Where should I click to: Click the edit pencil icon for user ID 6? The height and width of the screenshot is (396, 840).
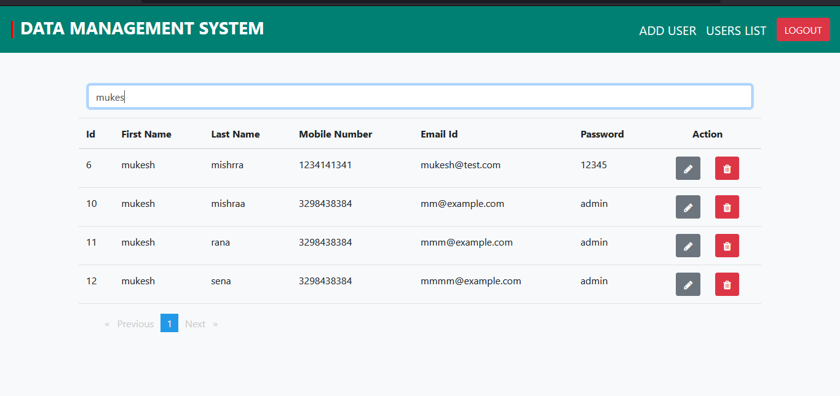pyautogui.click(x=687, y=168)
